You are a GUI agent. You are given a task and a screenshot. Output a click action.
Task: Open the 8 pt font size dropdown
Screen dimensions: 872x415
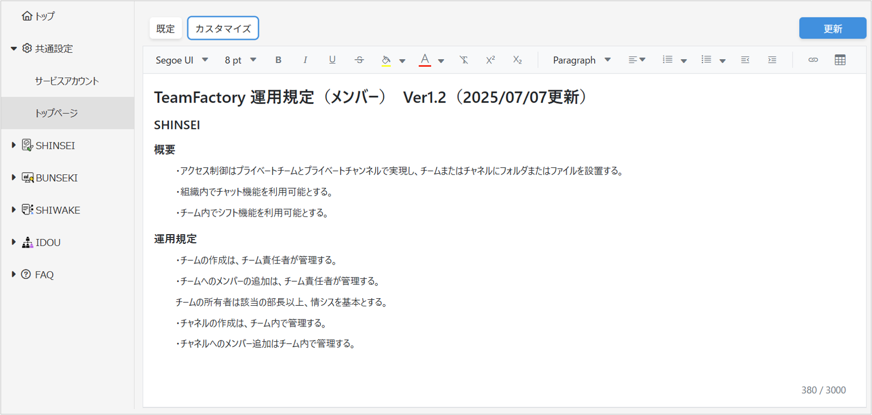(x=240, y=60)
